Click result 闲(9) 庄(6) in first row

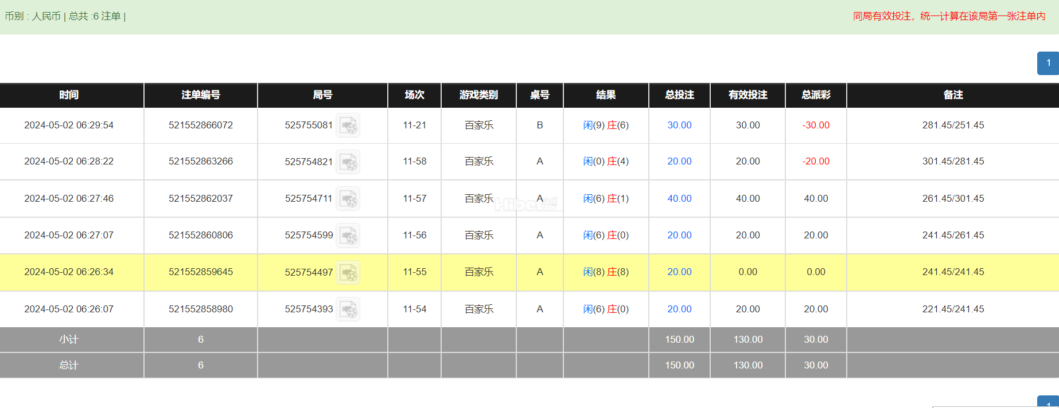tap(606, 125)
